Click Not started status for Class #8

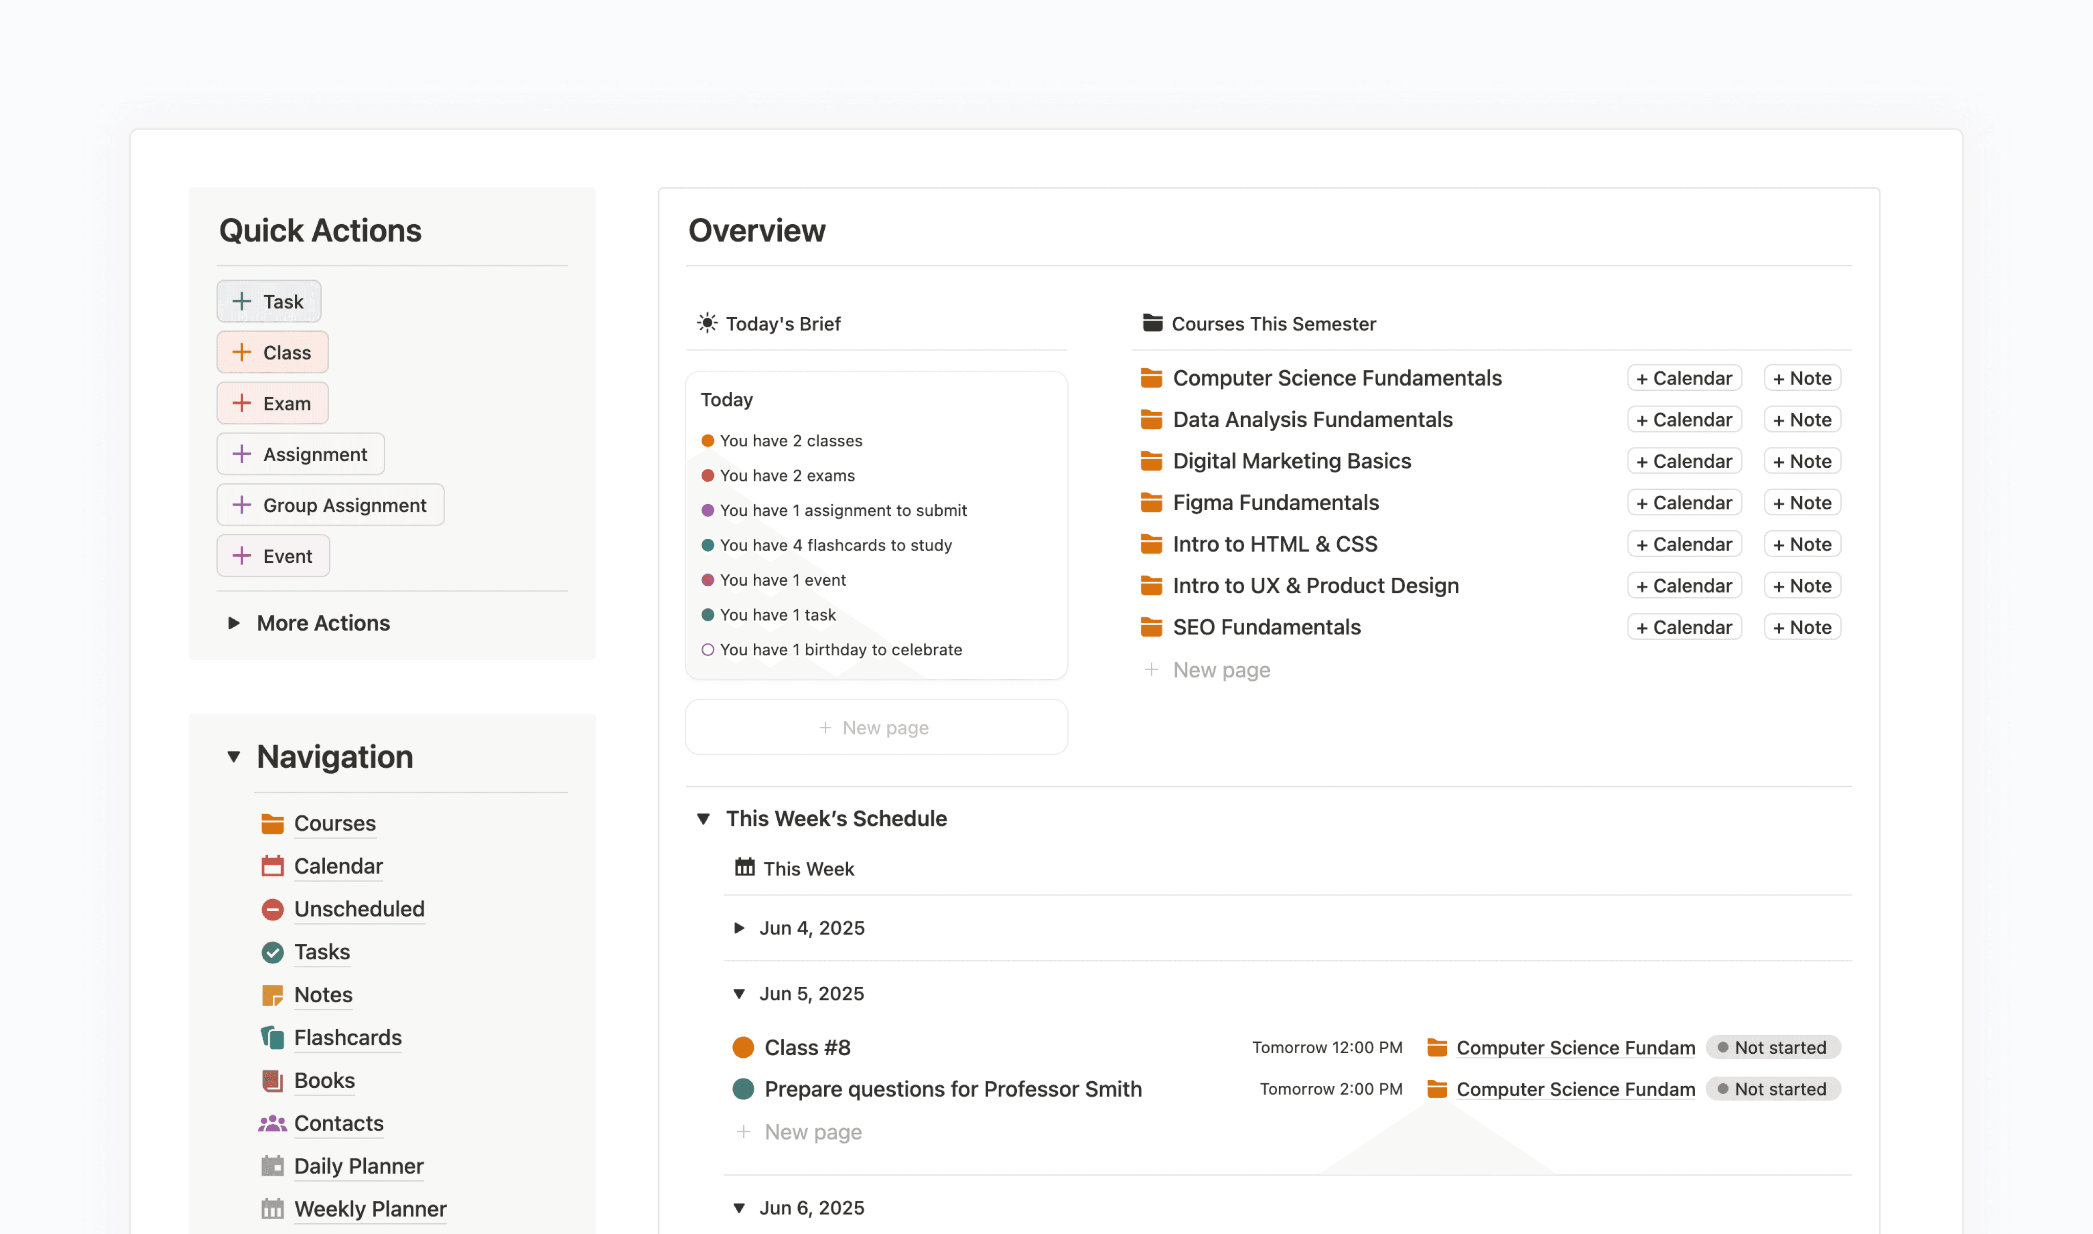point(1774,1047)
